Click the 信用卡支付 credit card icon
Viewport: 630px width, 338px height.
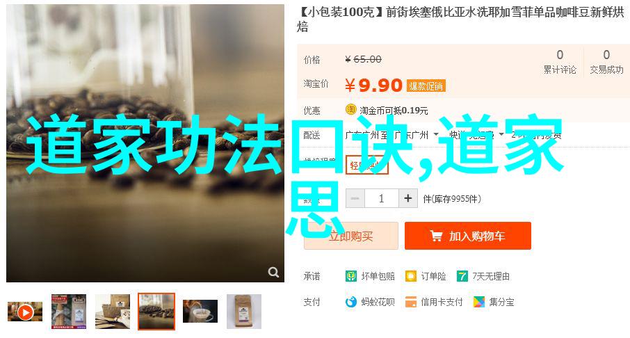(411, 302)
